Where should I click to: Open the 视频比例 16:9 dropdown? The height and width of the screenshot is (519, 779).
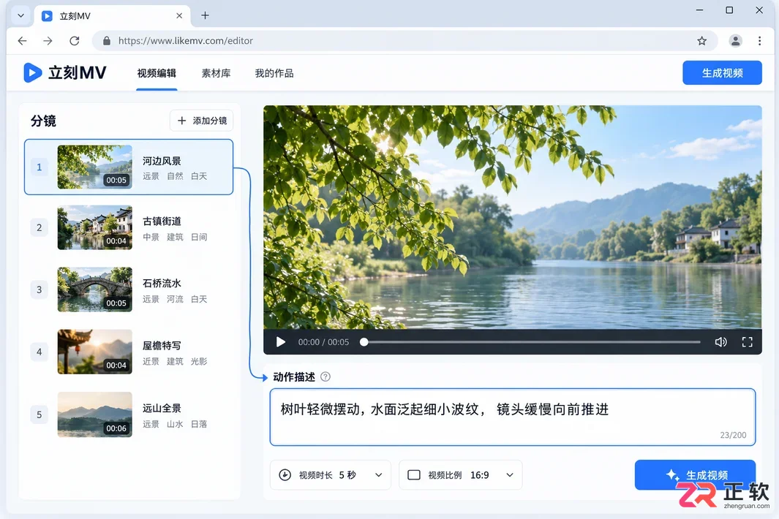tap(461, 475)
